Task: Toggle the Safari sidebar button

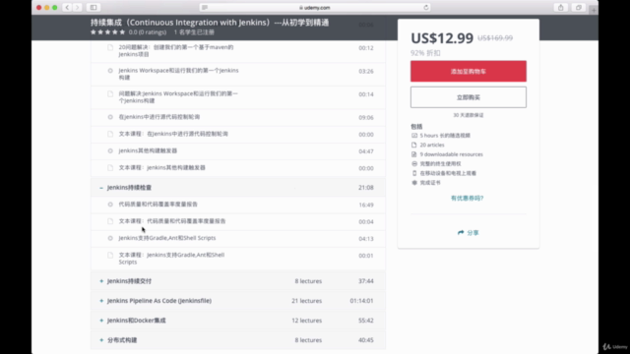Action: 94,7
